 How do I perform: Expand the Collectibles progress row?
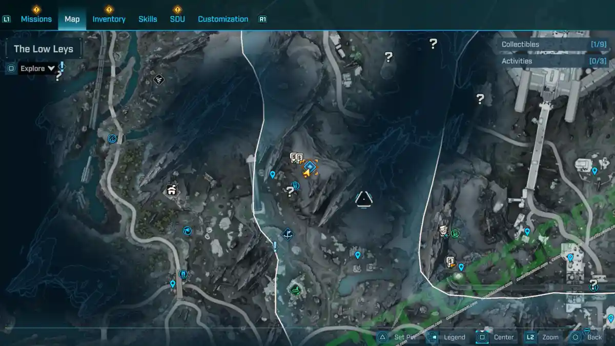coord(553,45)
